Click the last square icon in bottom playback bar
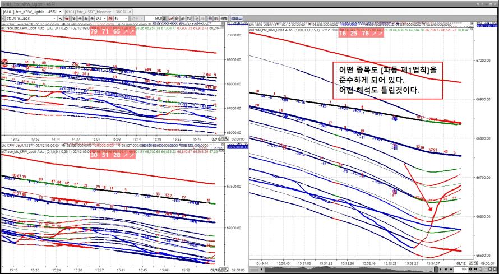The height and width of the screenshot is (274, 499). (495, 269)
